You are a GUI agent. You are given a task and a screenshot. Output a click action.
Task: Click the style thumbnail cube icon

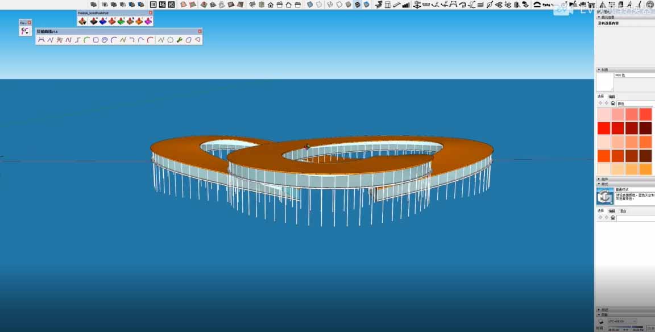click(x=604, y=196)
